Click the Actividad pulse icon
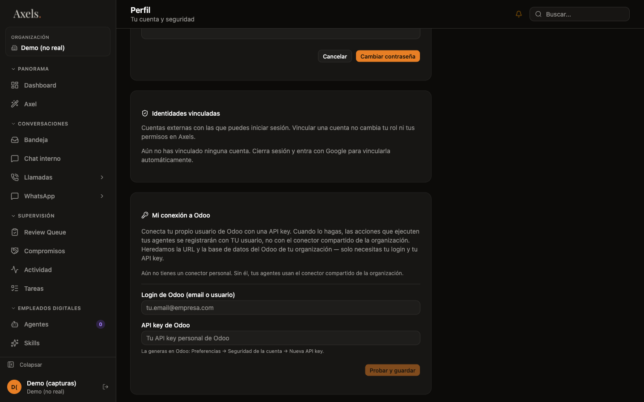The image size is (644, 402). click(15, 270)
